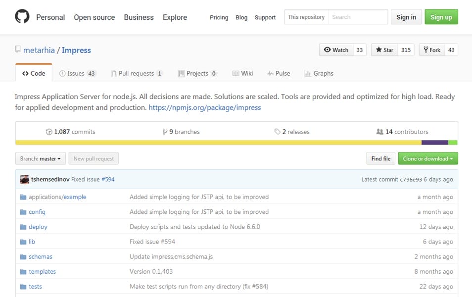Open the deploy folder icon
472x297 pixels.
(23, 227)
